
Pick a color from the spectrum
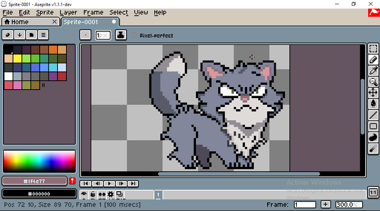[x=39, y=162]
